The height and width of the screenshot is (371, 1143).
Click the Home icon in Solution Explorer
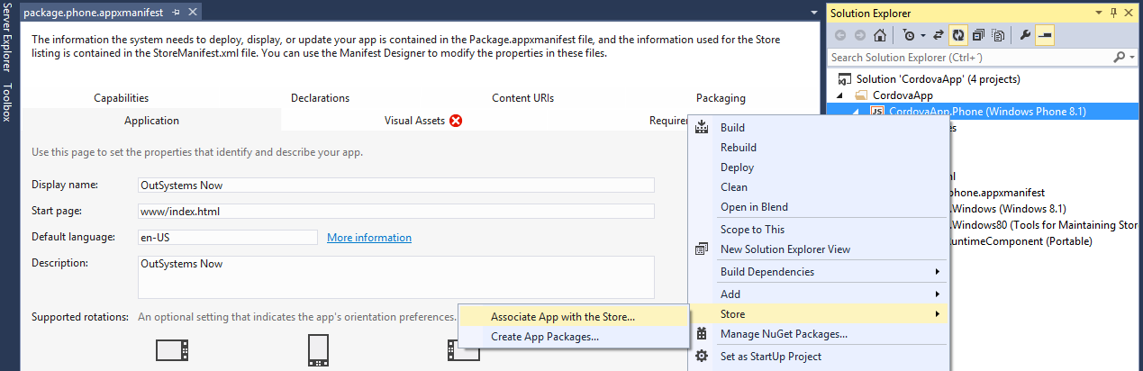[x=880, y=36]
